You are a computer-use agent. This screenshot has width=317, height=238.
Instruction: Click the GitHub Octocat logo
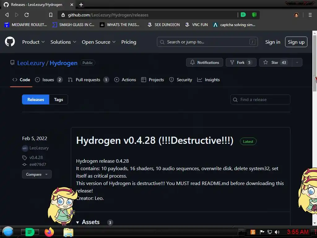pos(10,42)
